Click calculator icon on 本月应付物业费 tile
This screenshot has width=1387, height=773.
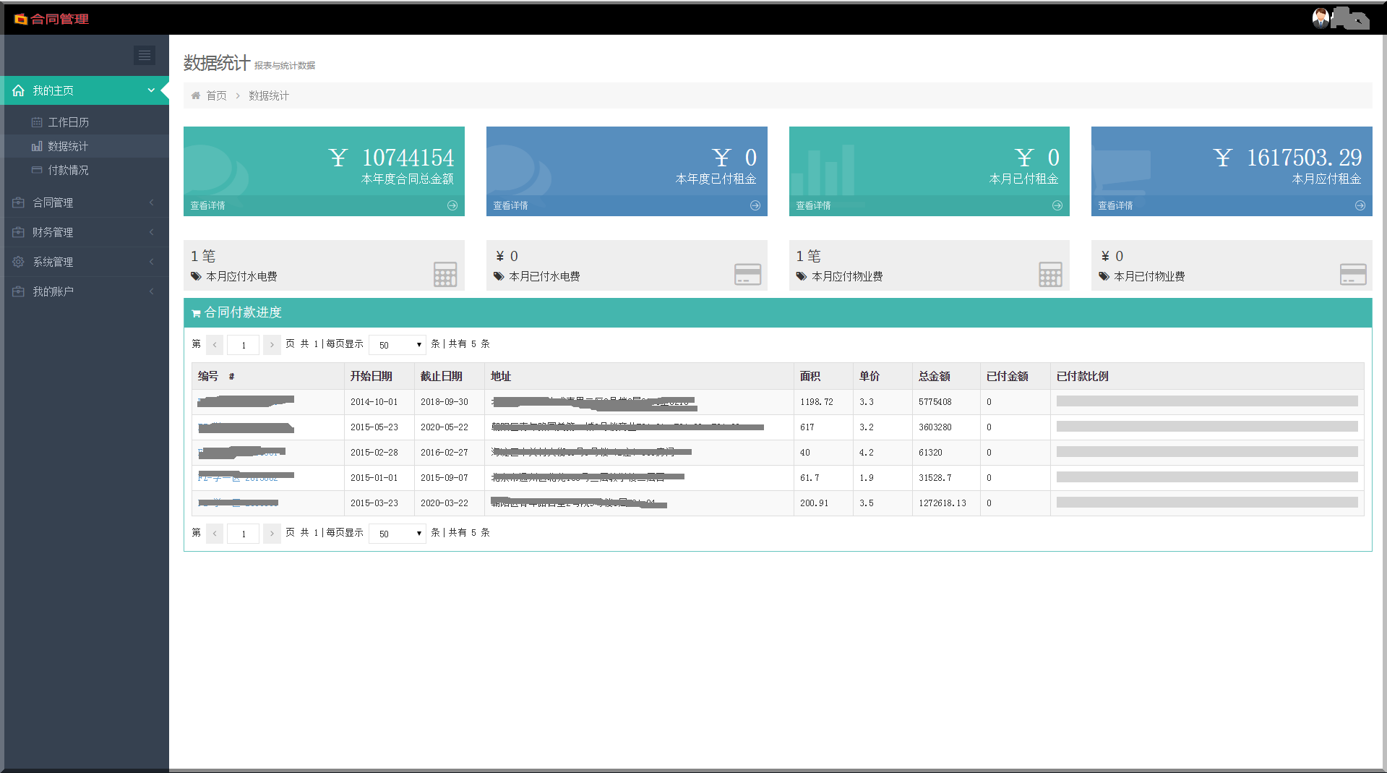click(1050, 274)
